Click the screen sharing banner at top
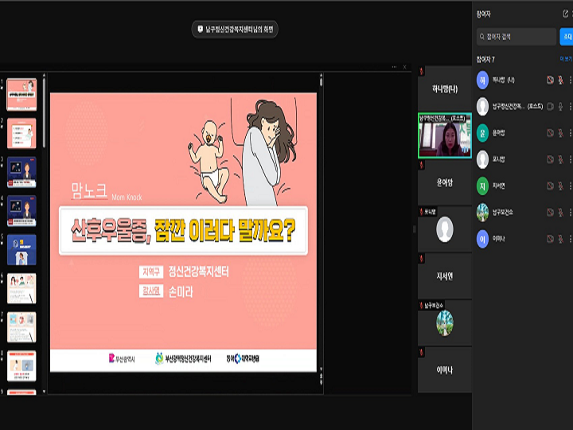The height and width of the screenshot is (430, 573). (x=236, y=29)
